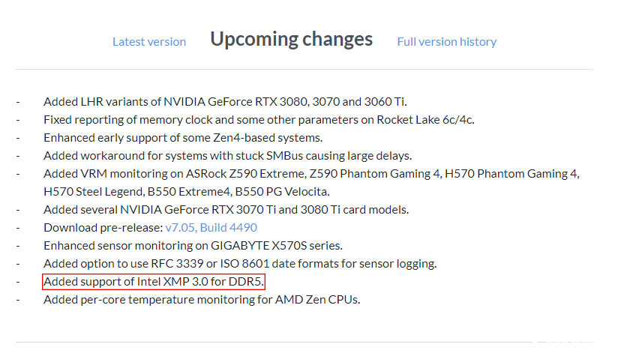Click the RFC 3339 date formats entry

(x=240, y=264)
